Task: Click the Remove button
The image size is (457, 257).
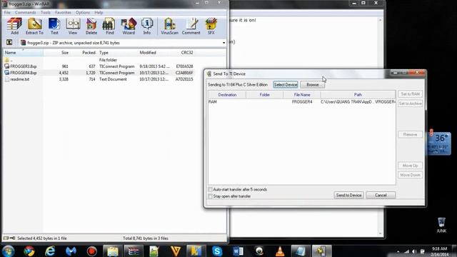Action: (410, 135)
